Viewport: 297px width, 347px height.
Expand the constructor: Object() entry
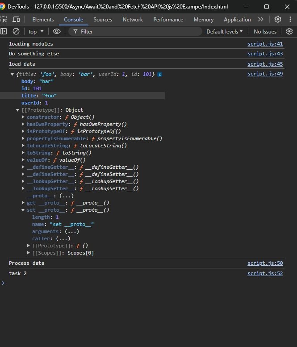(x=23, y=117)
